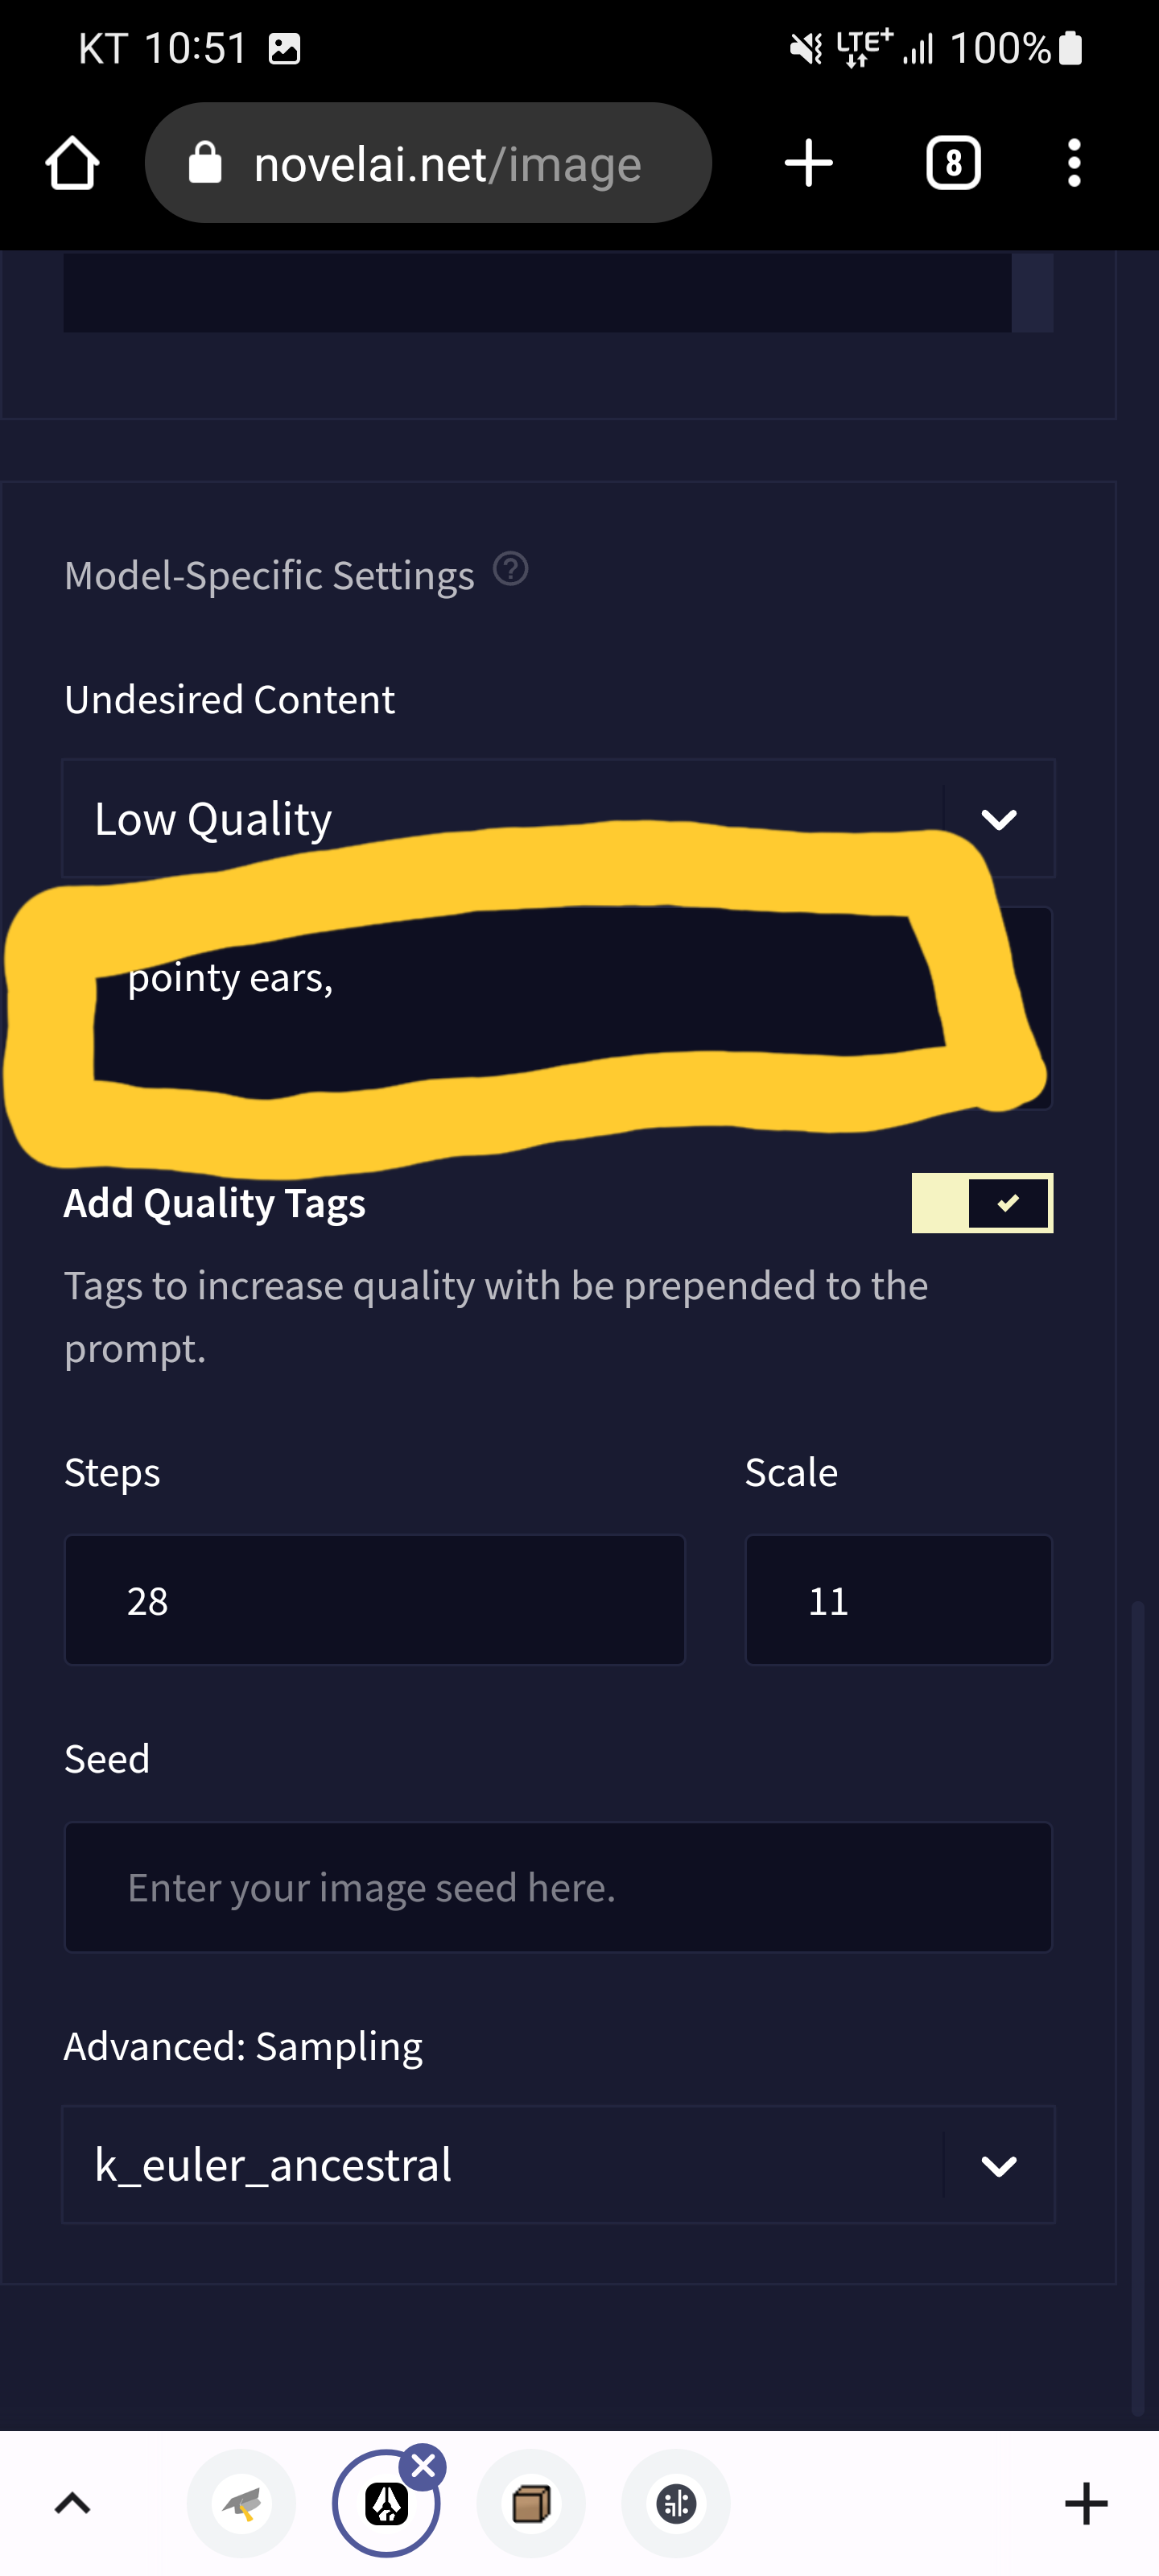The height and width of the screenshot is (2576, 1159).
Task: Add a new tab from bottom bar
Action: (x=1086, y=2503)
